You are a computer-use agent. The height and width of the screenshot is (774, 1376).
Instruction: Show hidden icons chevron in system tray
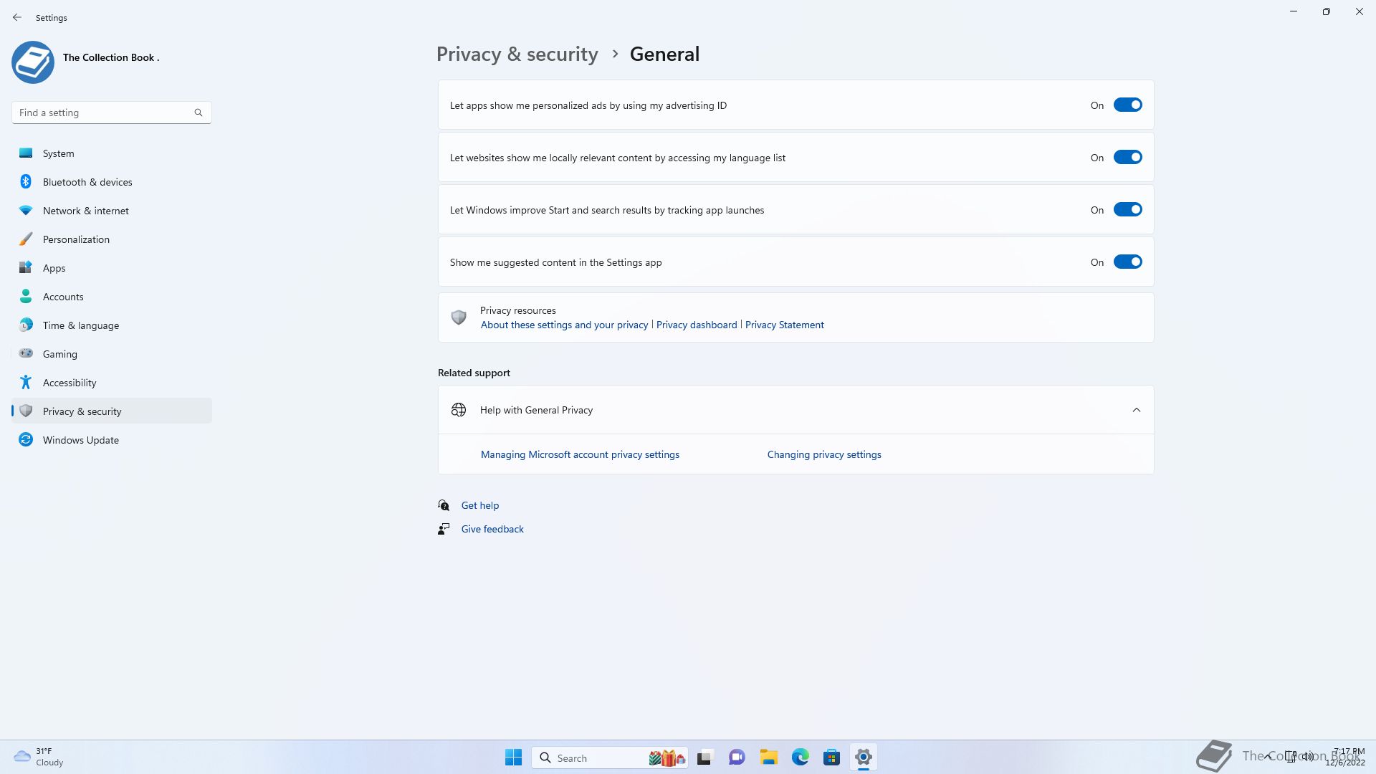[1268, 756]
